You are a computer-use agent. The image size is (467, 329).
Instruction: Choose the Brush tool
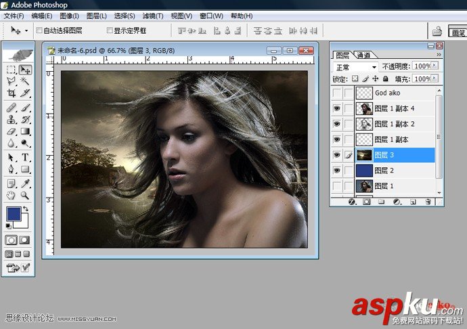point(25,108)
